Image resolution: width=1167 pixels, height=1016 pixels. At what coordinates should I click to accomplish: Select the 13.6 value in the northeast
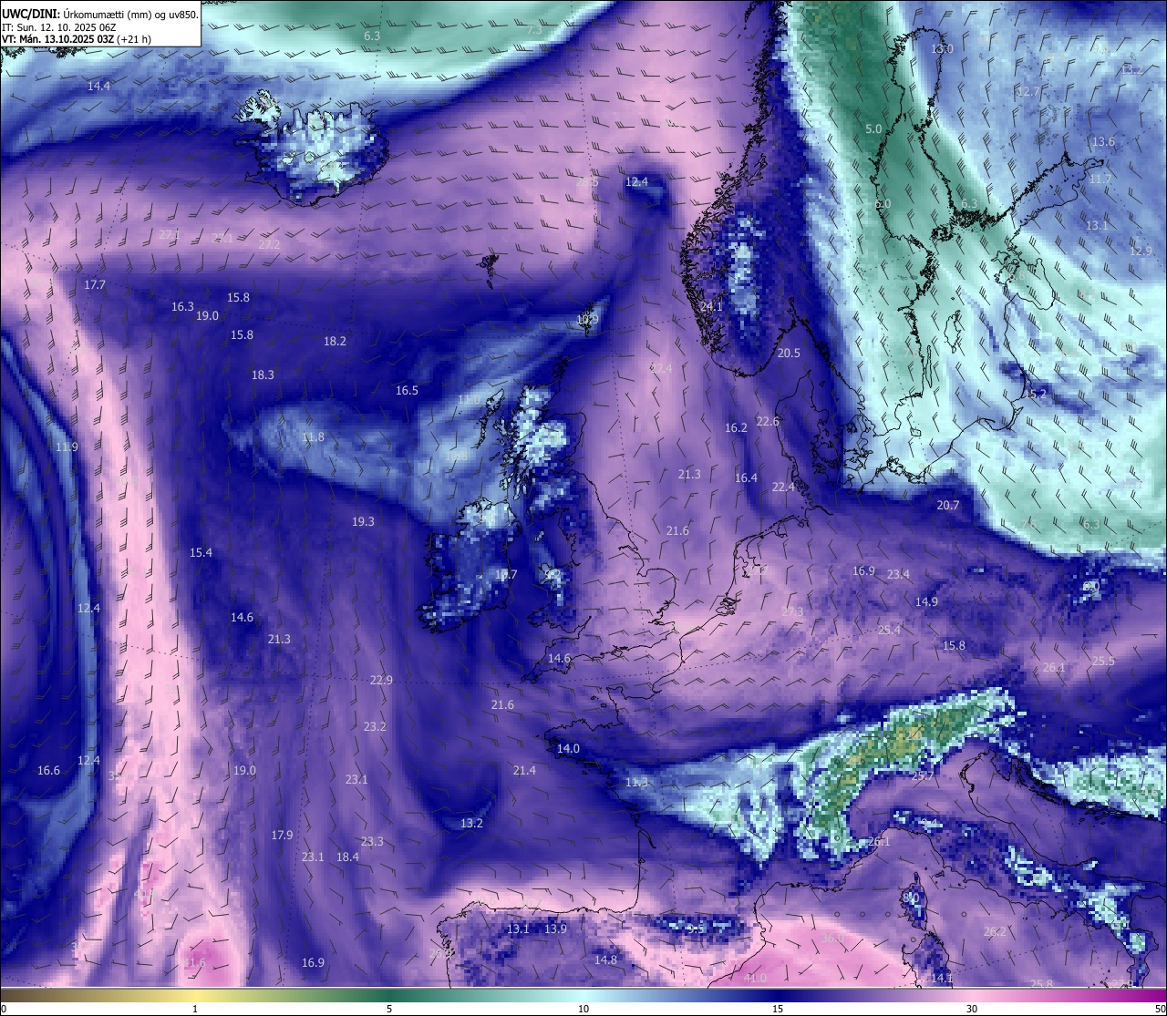tap(1103, 142)
